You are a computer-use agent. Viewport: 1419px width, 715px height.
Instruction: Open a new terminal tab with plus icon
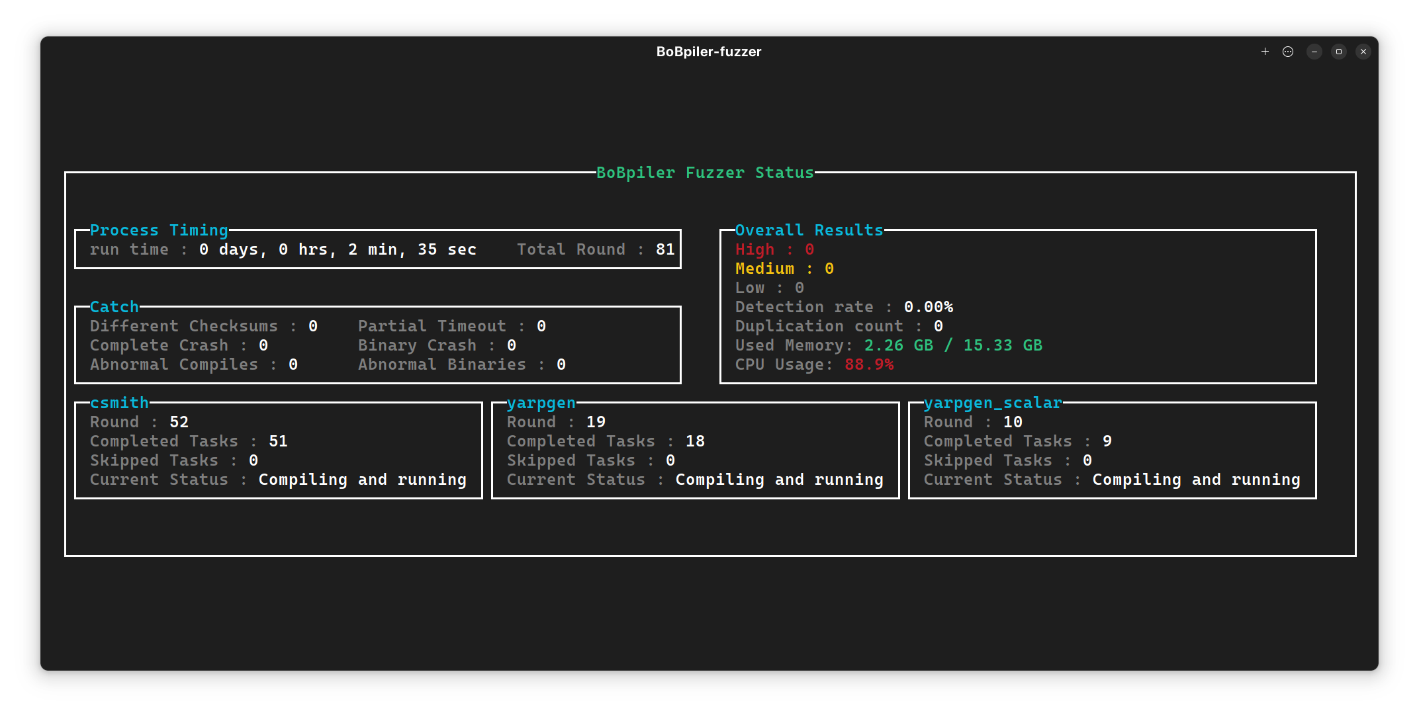(1265, 52)
